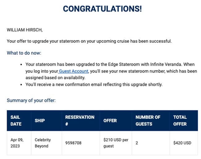This screenshot has width=201, height=159.
Task: Select the WILLIAM HIRSCH greeting text
Action: pos(25,30)
